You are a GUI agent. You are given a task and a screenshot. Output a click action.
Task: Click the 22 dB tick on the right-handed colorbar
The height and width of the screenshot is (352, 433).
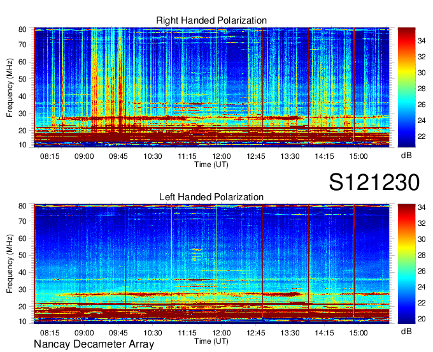[422, 136]
